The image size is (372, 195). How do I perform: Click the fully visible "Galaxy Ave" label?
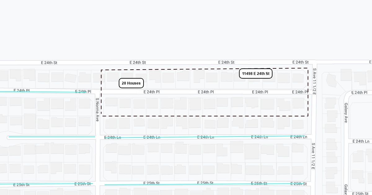click(346, 113)
